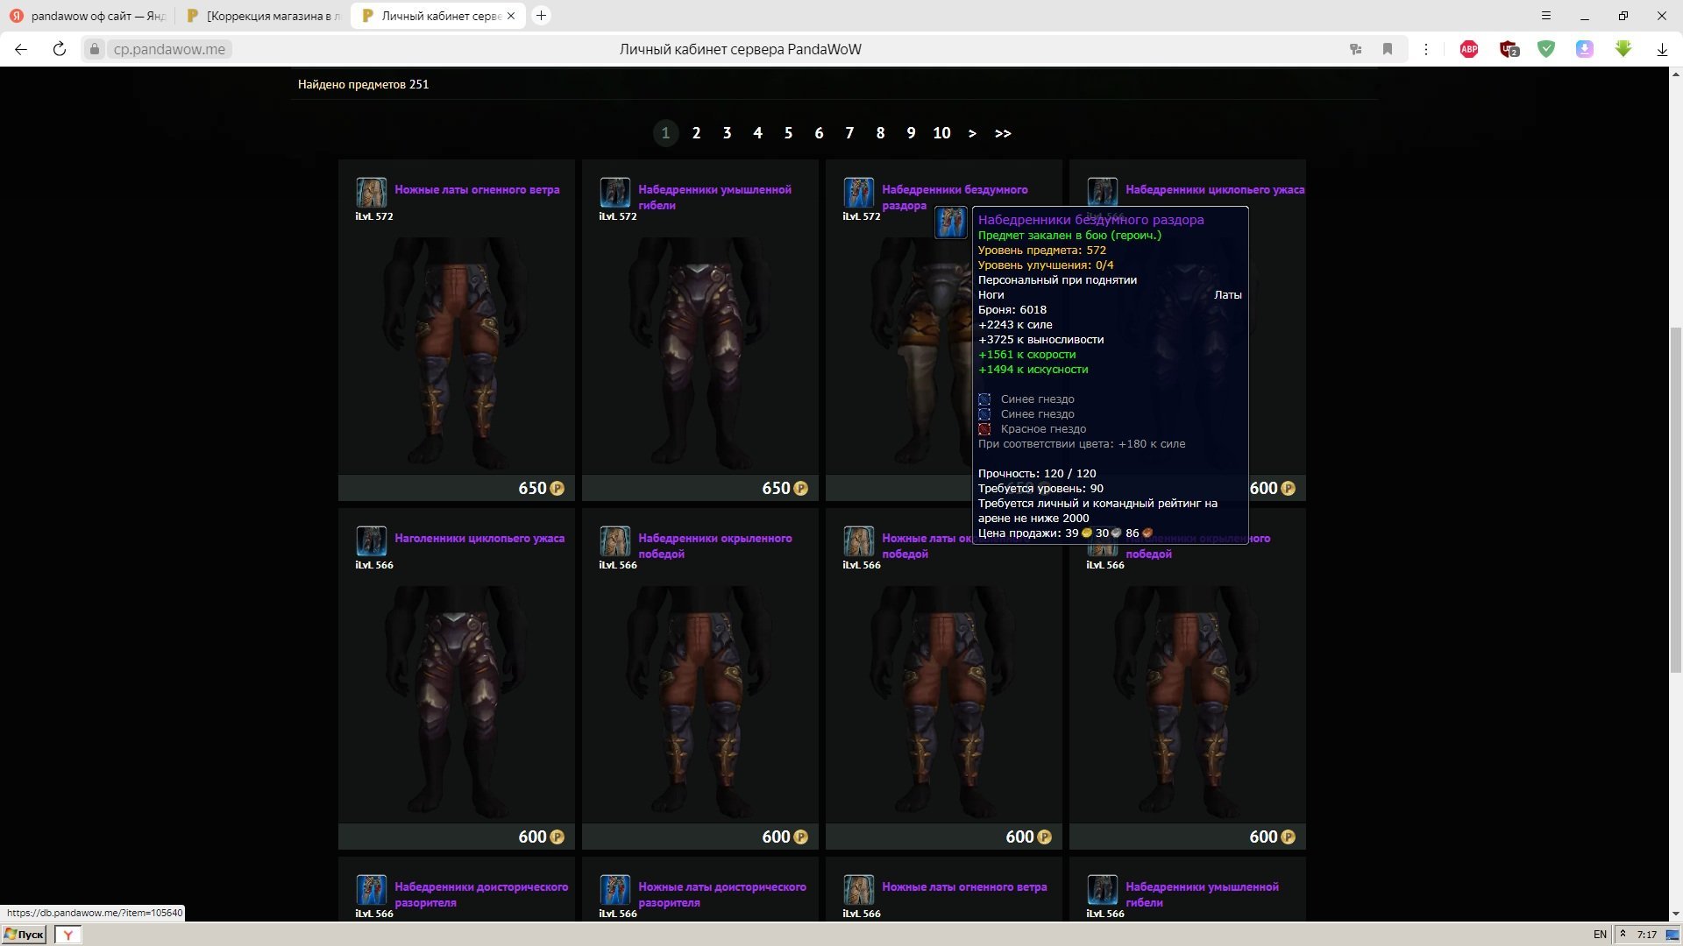Image resolution: width=1683 pixels, height=946 pixels.
Task: Click icon of Ножные латы огненного ветра ilvl 572
Action: [372, 192]
